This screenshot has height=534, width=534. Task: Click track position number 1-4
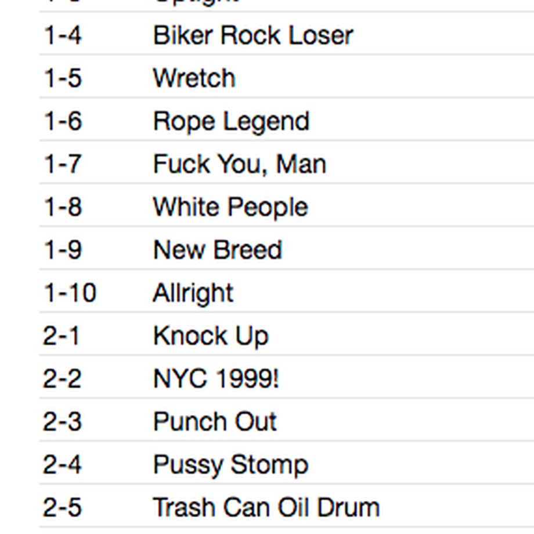coord(63,35)
